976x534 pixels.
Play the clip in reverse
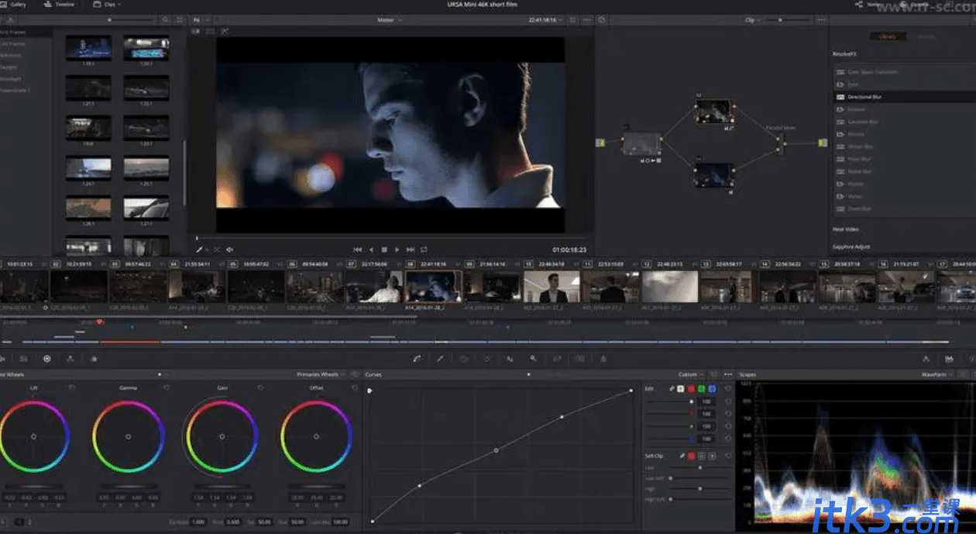371,250
